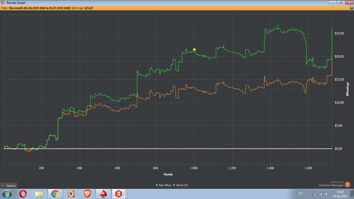This screenshot has width=354, height=199.
Task: Switch to PokerStars in the taskbar
Action: (x=103, y=194)
